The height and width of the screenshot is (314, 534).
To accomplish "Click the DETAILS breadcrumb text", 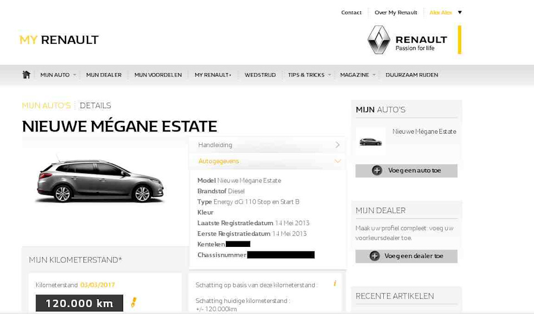I will (x=95, y=106).
